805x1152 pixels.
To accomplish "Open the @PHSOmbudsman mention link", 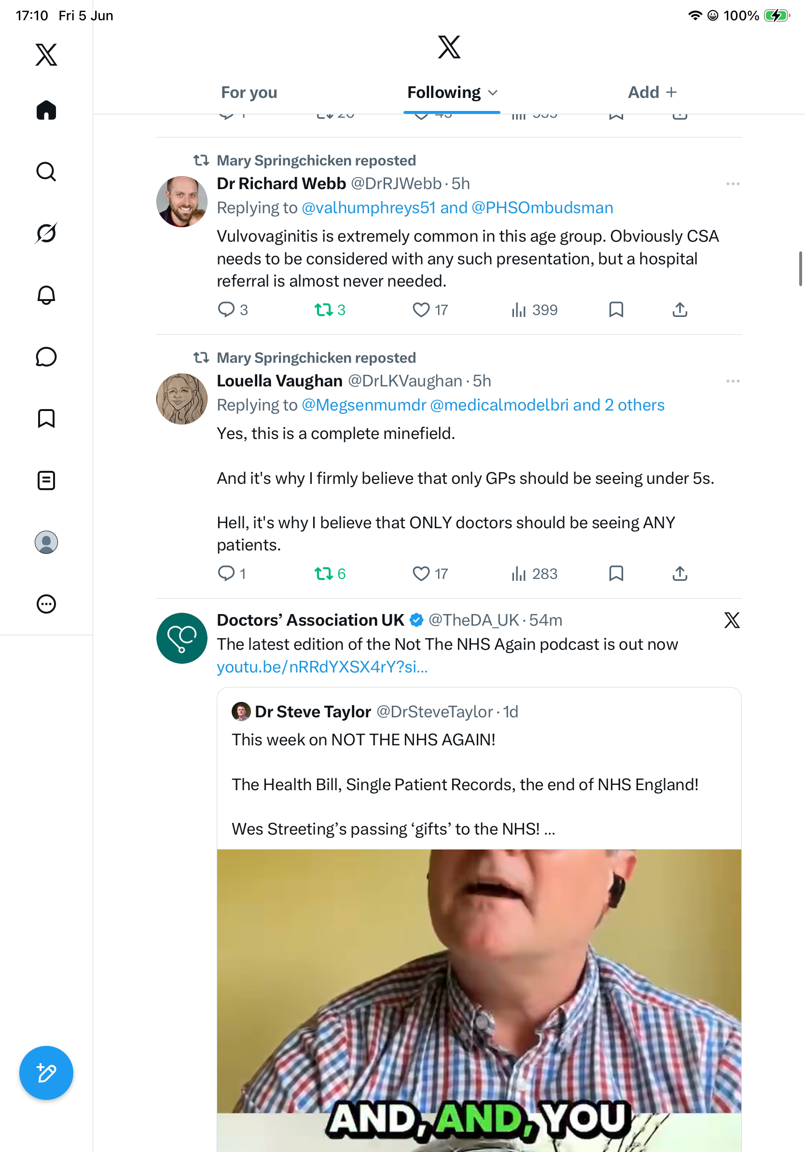I will [542, 208].
